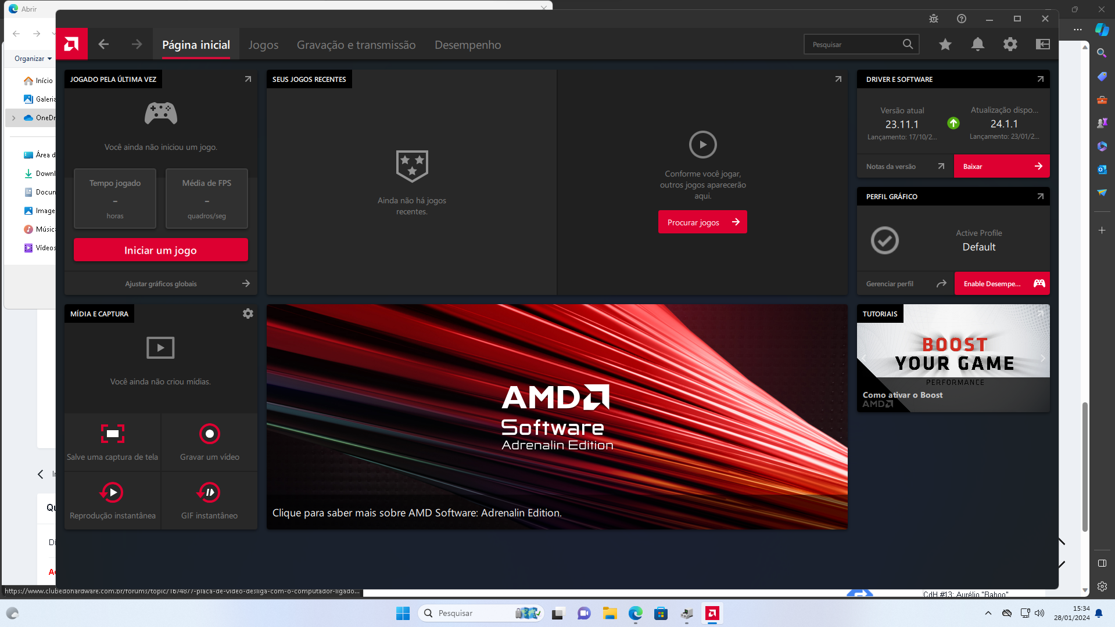Image resolution: width=1115 pixels, height=627 pixels.
Task: Click Baixar to download driver 24.1.1
Action: 1002,166
